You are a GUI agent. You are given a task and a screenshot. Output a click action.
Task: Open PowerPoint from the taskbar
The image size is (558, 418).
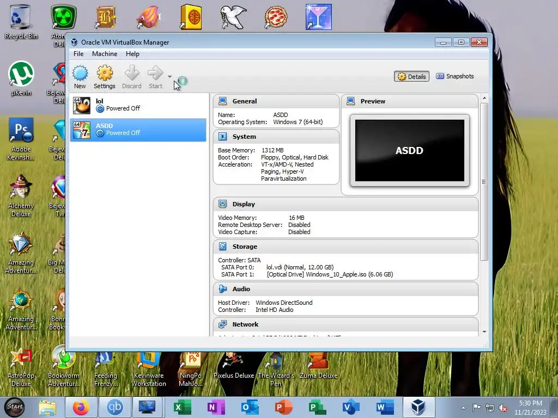[283, 407]
